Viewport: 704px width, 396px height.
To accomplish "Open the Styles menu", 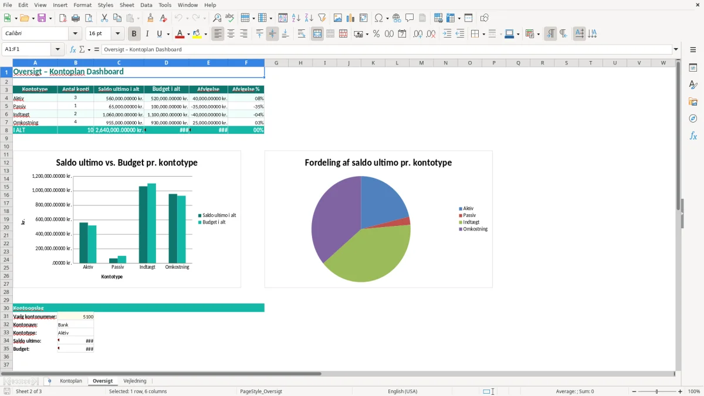I will (106, 5).
